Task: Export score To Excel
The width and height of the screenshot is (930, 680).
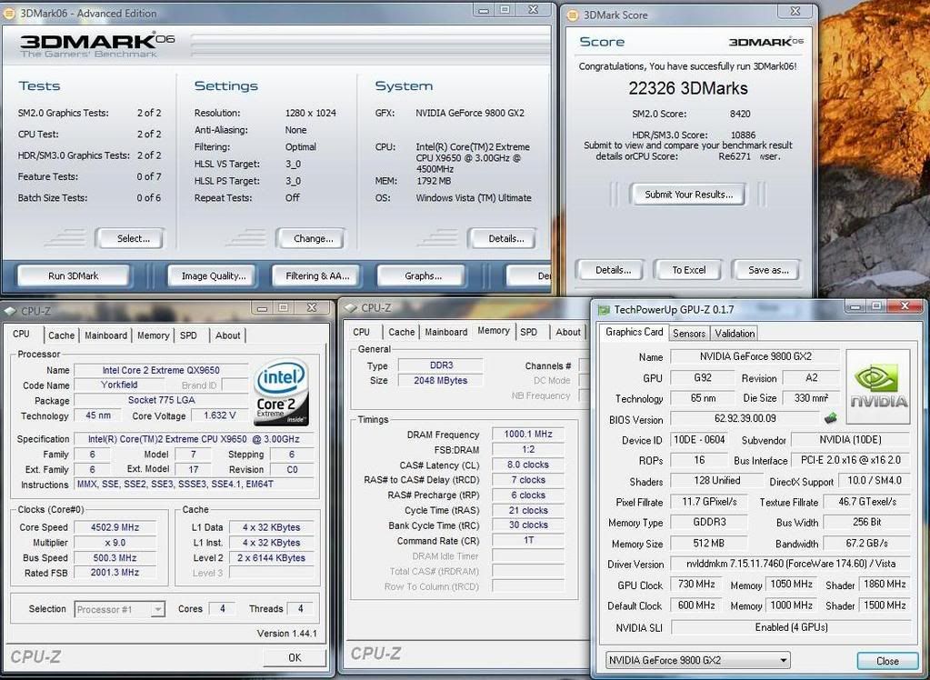Action: point(688,270)
